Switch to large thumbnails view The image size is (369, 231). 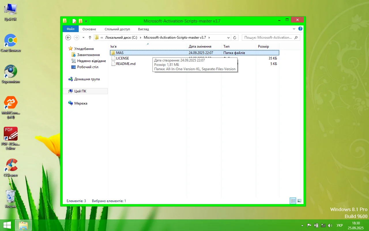pos(299,201)
